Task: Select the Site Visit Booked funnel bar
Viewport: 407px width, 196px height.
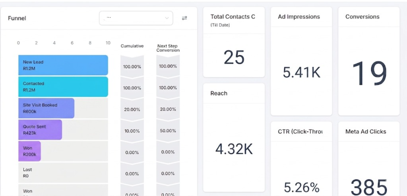Action: (47, 108)
